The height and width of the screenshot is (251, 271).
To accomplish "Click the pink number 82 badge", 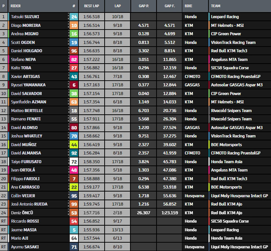I will click(x=74, y=60).
